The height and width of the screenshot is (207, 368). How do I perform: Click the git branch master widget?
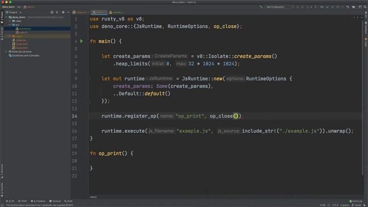pos(356,205)
